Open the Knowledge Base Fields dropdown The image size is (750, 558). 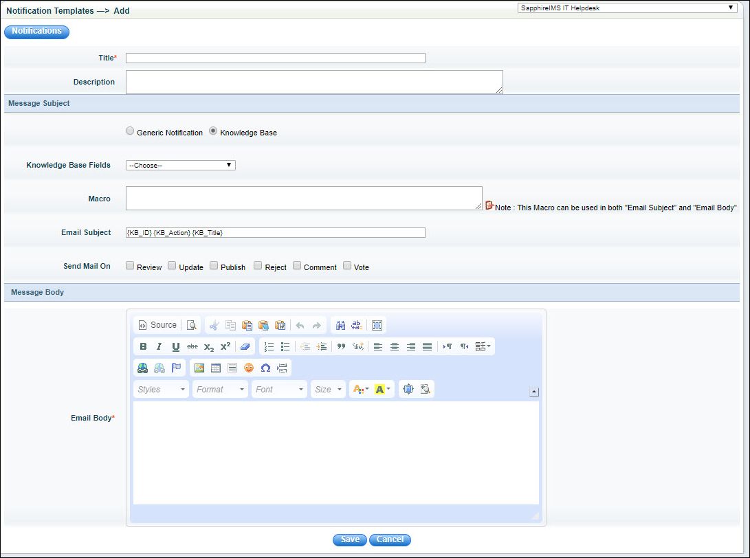tap(180, 165)
